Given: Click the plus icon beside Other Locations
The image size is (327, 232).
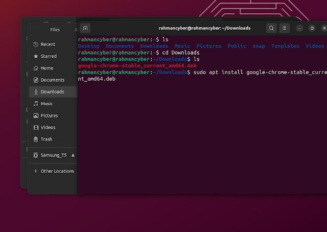Looking at the screenshot, I should (x=36, y=171).
